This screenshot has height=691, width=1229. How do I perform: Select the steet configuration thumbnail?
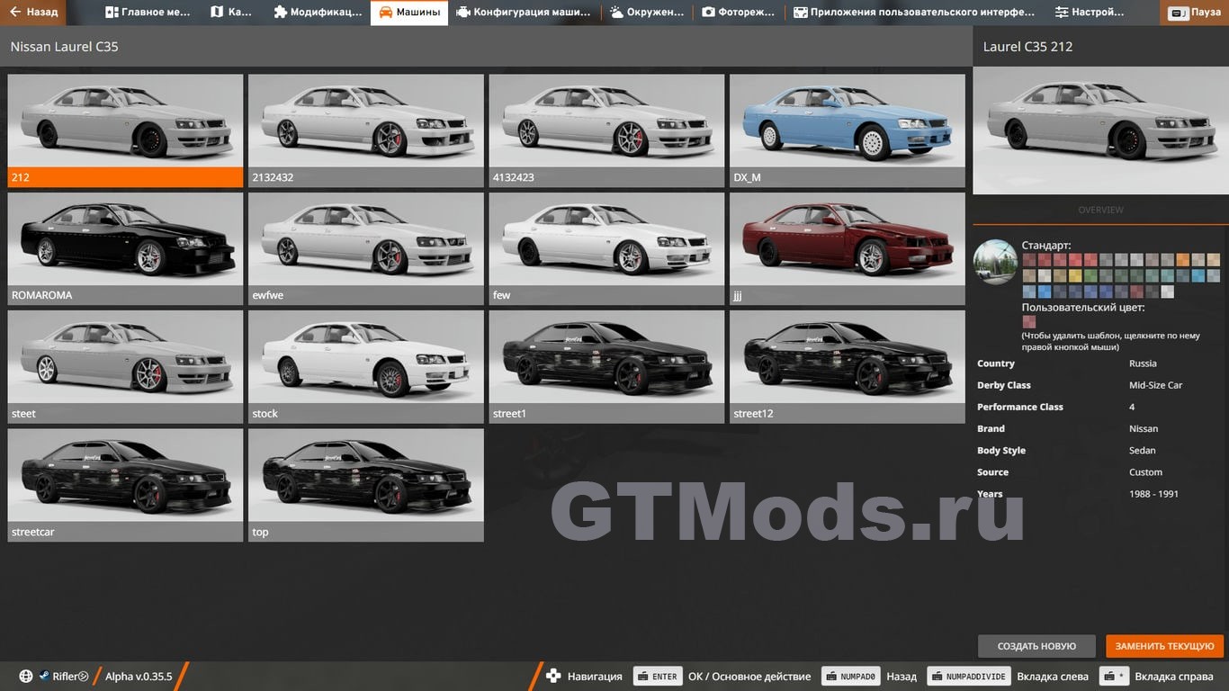coord(125,367)
